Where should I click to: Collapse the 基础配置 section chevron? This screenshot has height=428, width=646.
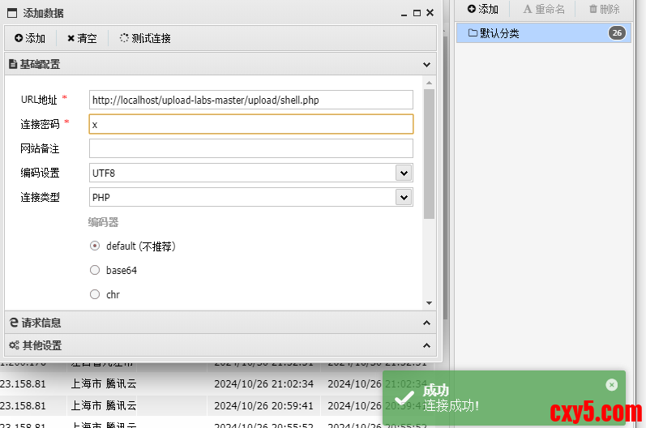pos(426,65)
